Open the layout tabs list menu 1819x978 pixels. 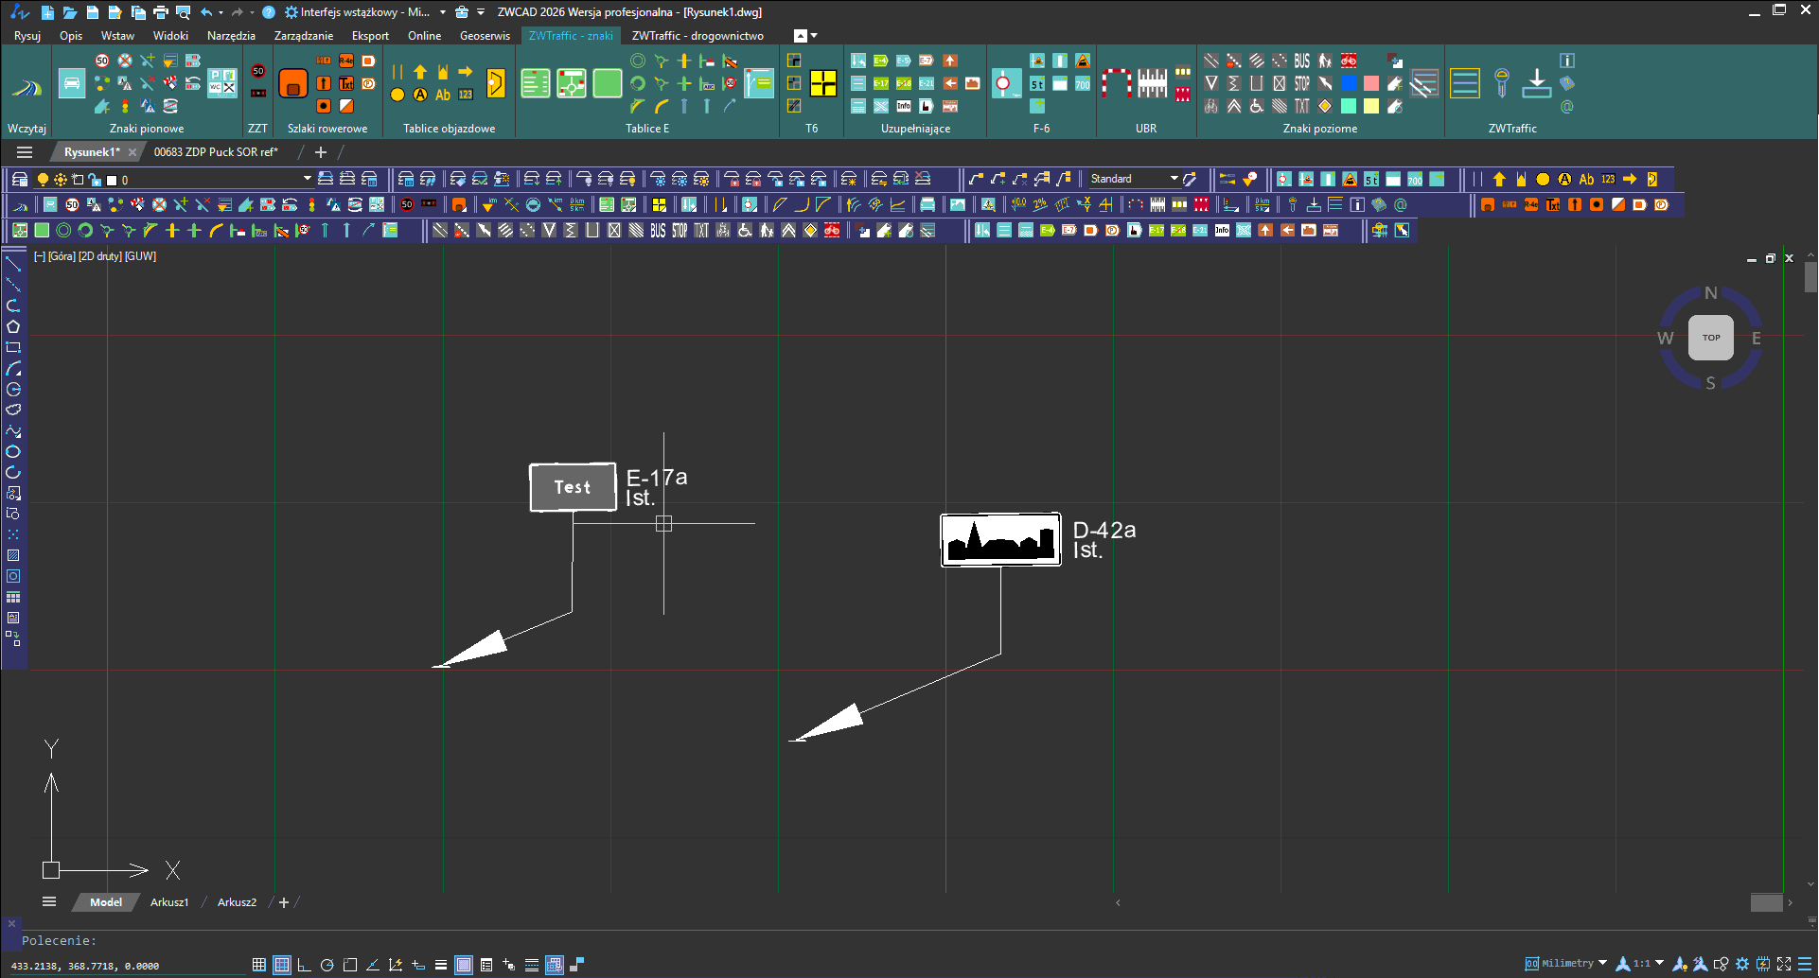click(49, 901)
